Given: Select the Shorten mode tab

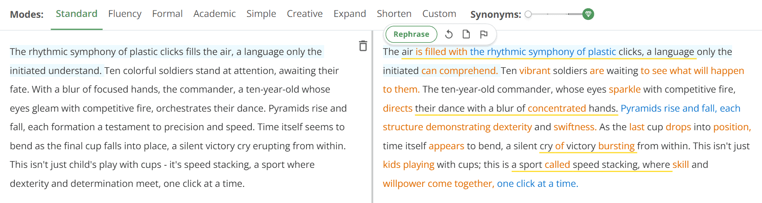Looking at the screenshot, I should point(394,14).
